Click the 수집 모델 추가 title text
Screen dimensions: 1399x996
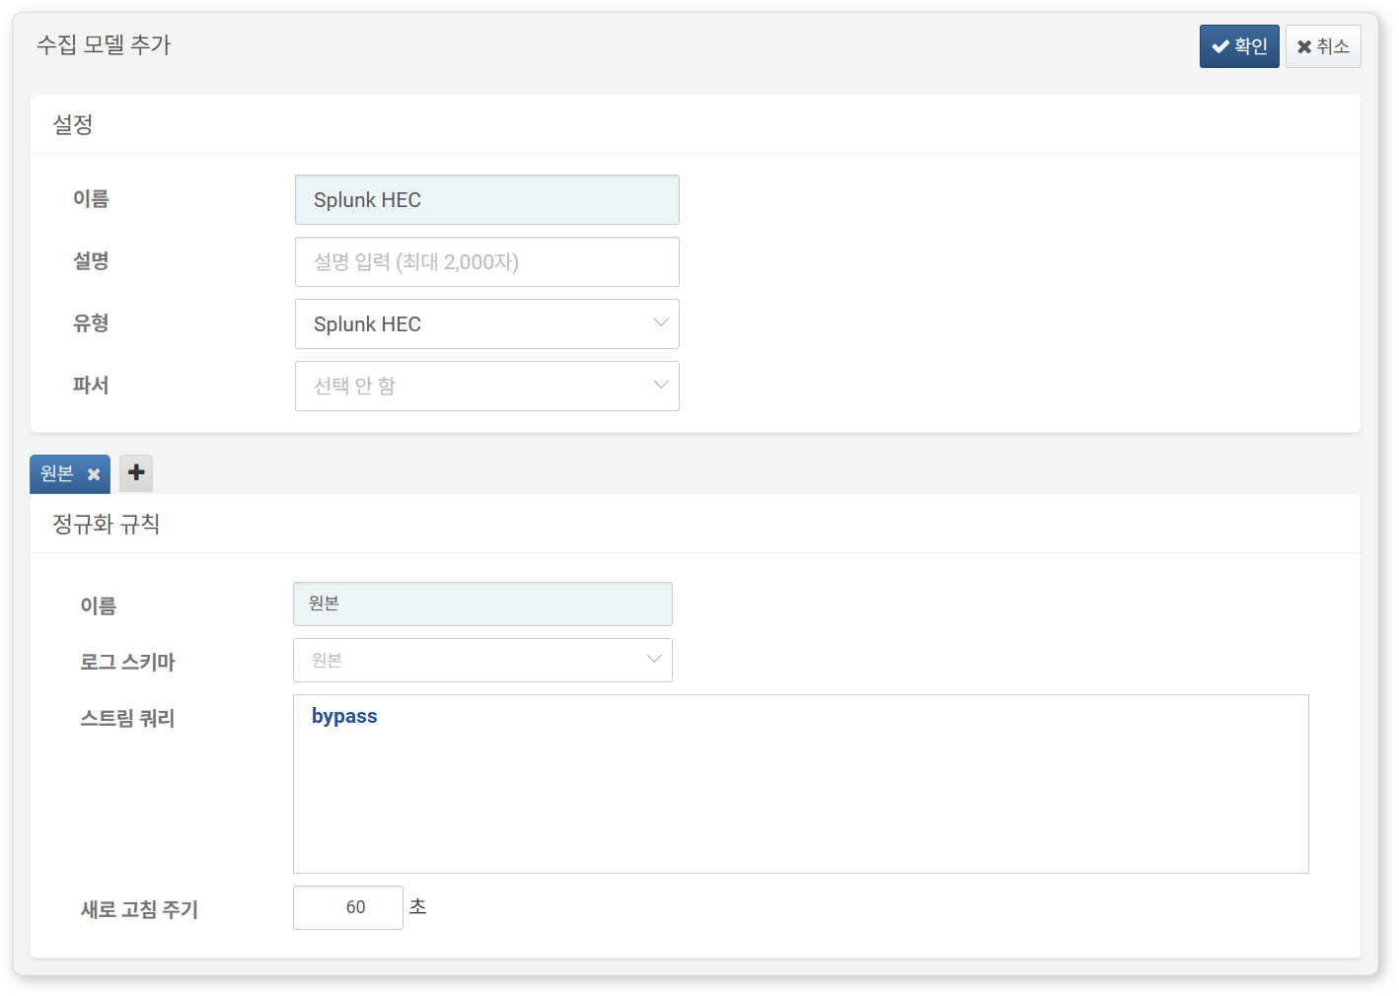[104, 44]
